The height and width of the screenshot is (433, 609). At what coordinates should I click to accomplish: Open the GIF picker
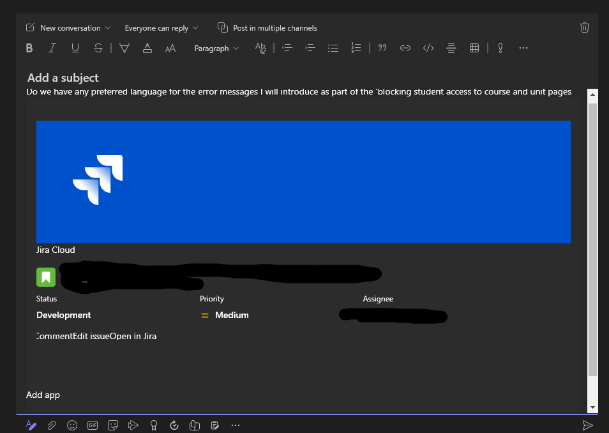(x=93, y=425)
